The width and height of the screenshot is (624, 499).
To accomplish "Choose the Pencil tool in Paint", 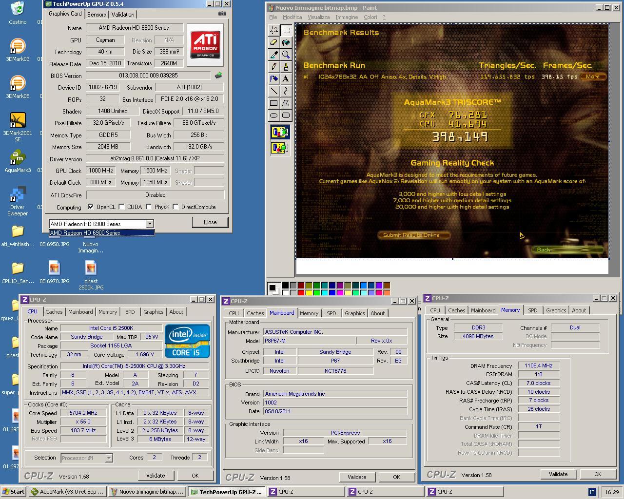I will coord(274,67).
